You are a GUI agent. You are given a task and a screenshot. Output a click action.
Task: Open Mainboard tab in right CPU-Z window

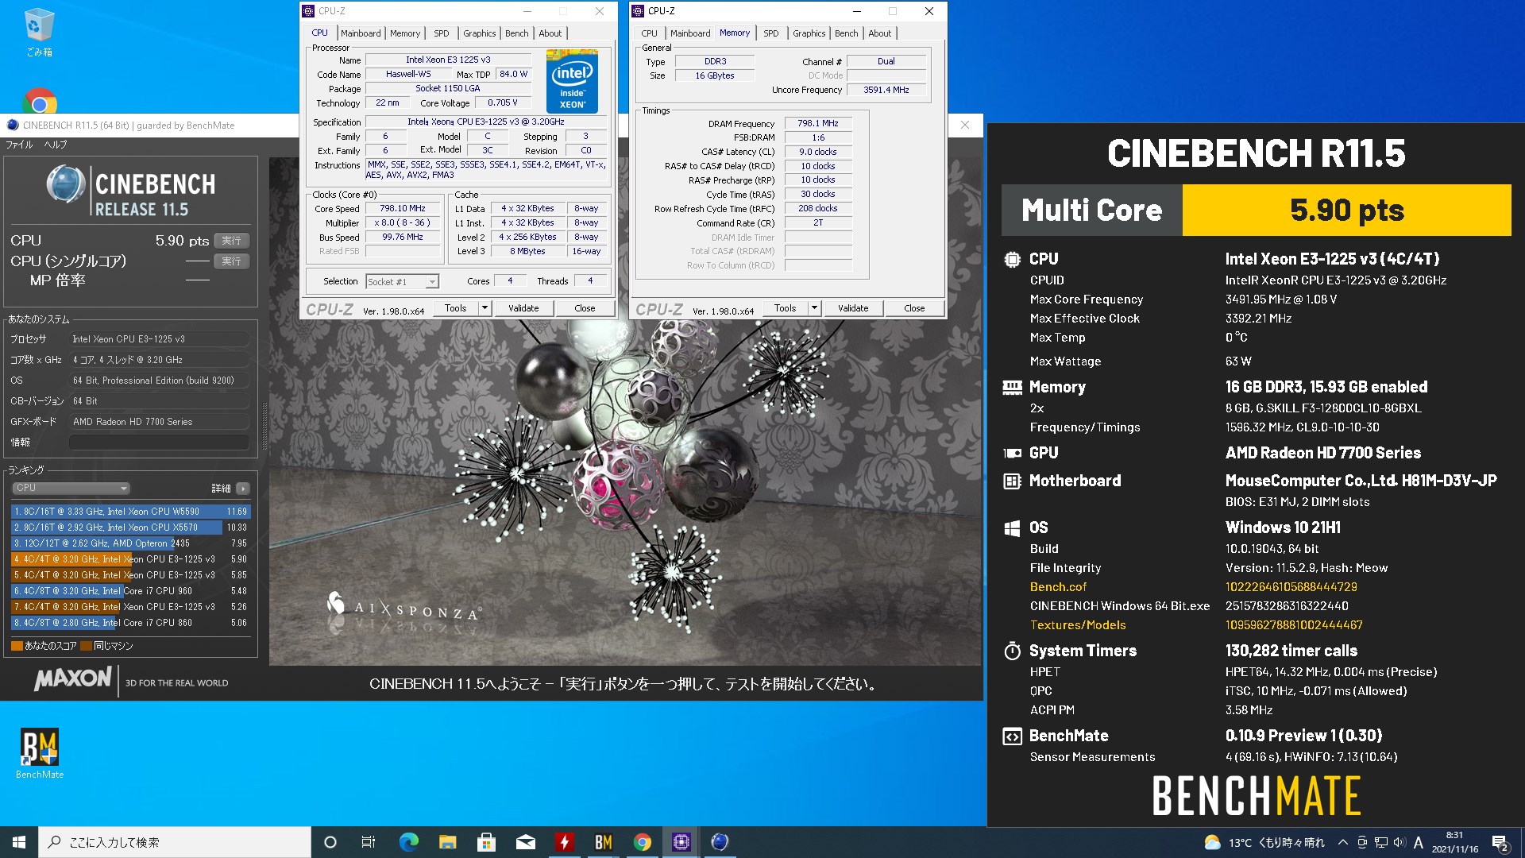[690, 33]
